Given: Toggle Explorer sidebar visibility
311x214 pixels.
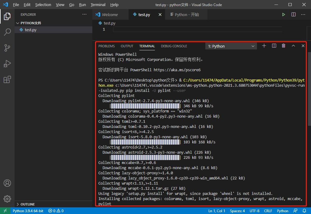Looking at the screenshot, I should pyautogui.click(x=7, y=17).
